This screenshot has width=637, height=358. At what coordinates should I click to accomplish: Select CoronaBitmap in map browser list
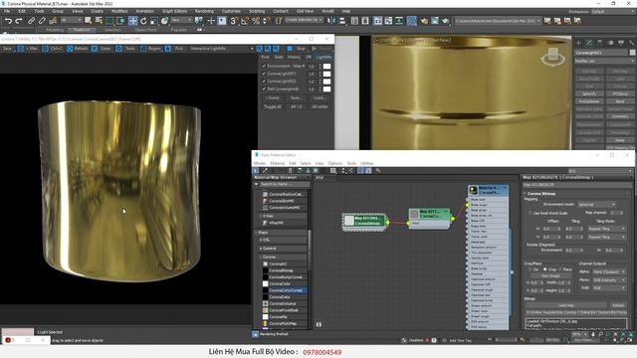point(281,270)
